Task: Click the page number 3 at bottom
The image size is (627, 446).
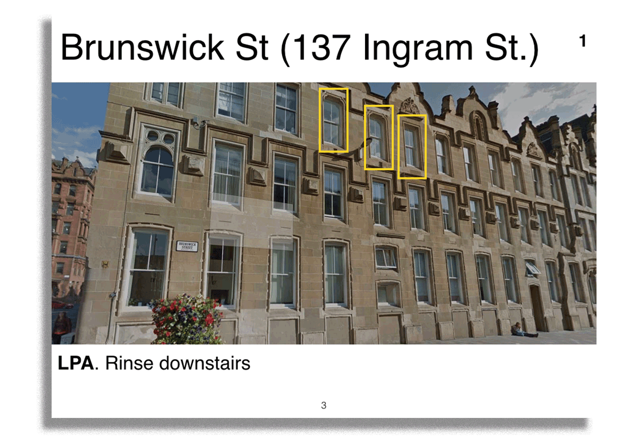Action: point(323,406)
